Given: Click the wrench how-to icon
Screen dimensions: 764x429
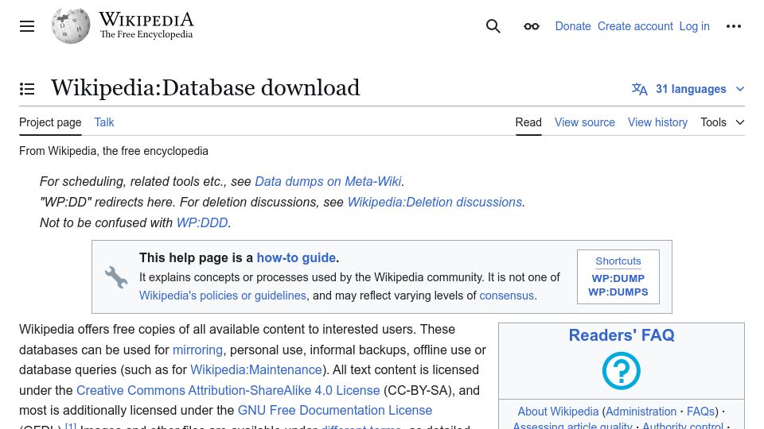Looking at the screenshot, I should tap(116, 277).
